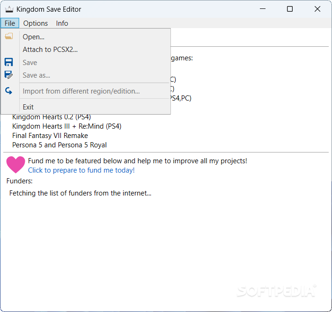Image resolution: width=332 pixels, height=312 pixels.
Task: Follow the 'Click to prepare to fund me today!' link
Action: pyautogui.click(x=81, y=170)
